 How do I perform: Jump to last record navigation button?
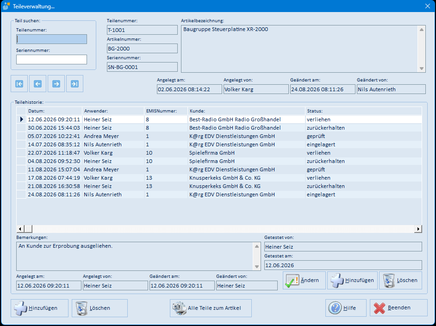click(x=75, y=84)
